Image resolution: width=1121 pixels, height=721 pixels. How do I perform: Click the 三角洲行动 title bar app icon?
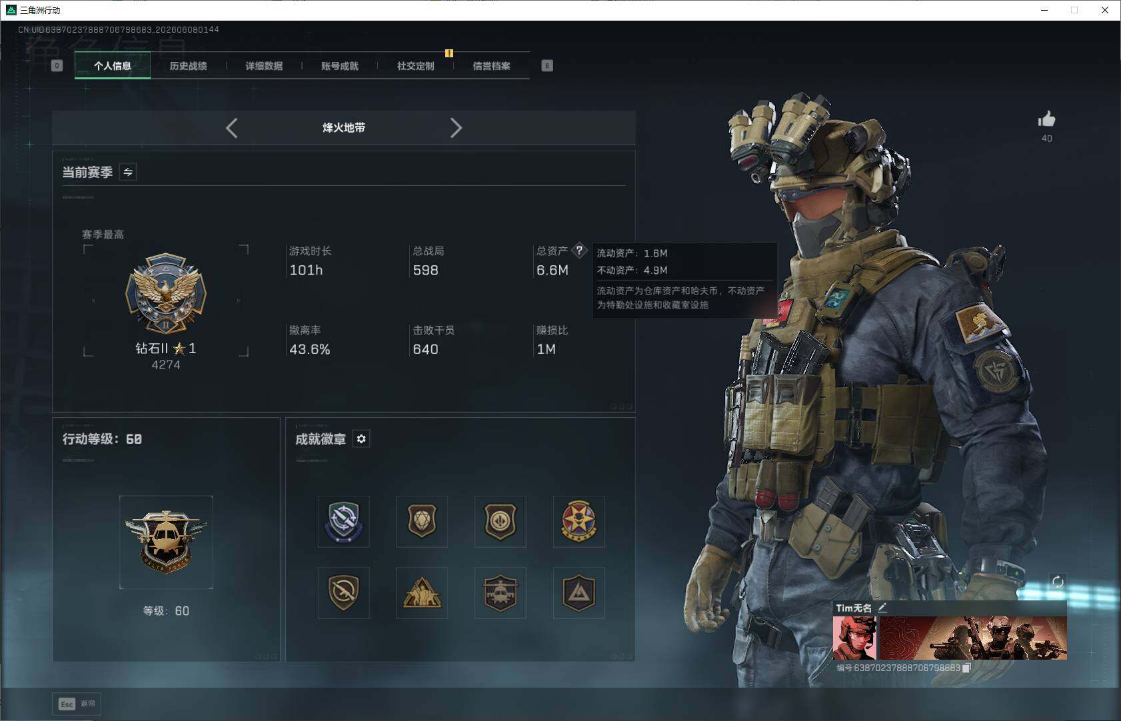[11, 10]
